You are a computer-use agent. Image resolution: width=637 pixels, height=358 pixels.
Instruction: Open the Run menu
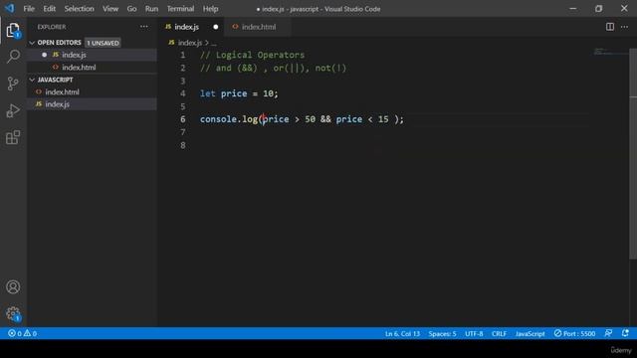tap(151, 9)
